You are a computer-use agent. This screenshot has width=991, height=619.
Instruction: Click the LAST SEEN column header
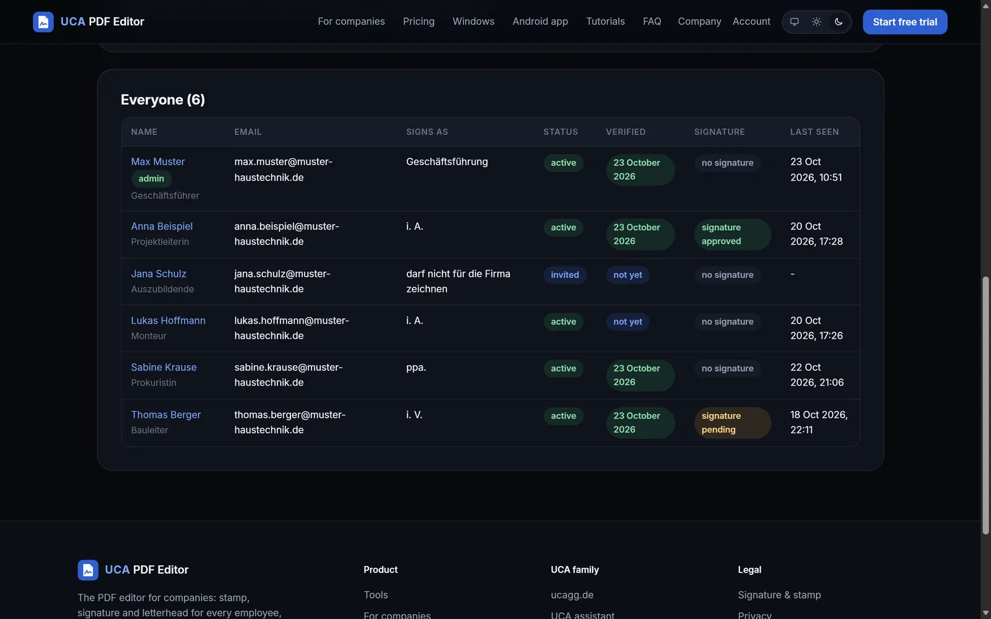point(814,132)
